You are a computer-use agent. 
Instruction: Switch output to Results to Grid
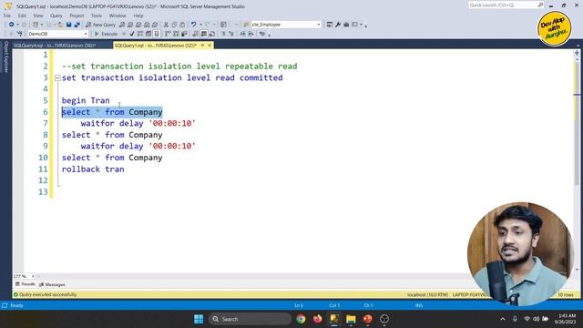[204, 34]
